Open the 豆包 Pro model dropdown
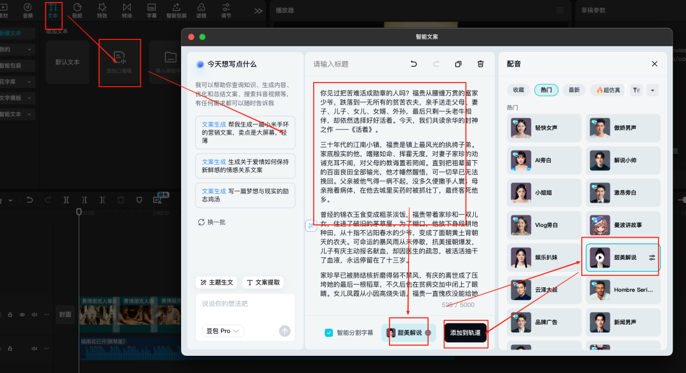Viewport: 686px width, 373px height. tap(222, 331)
